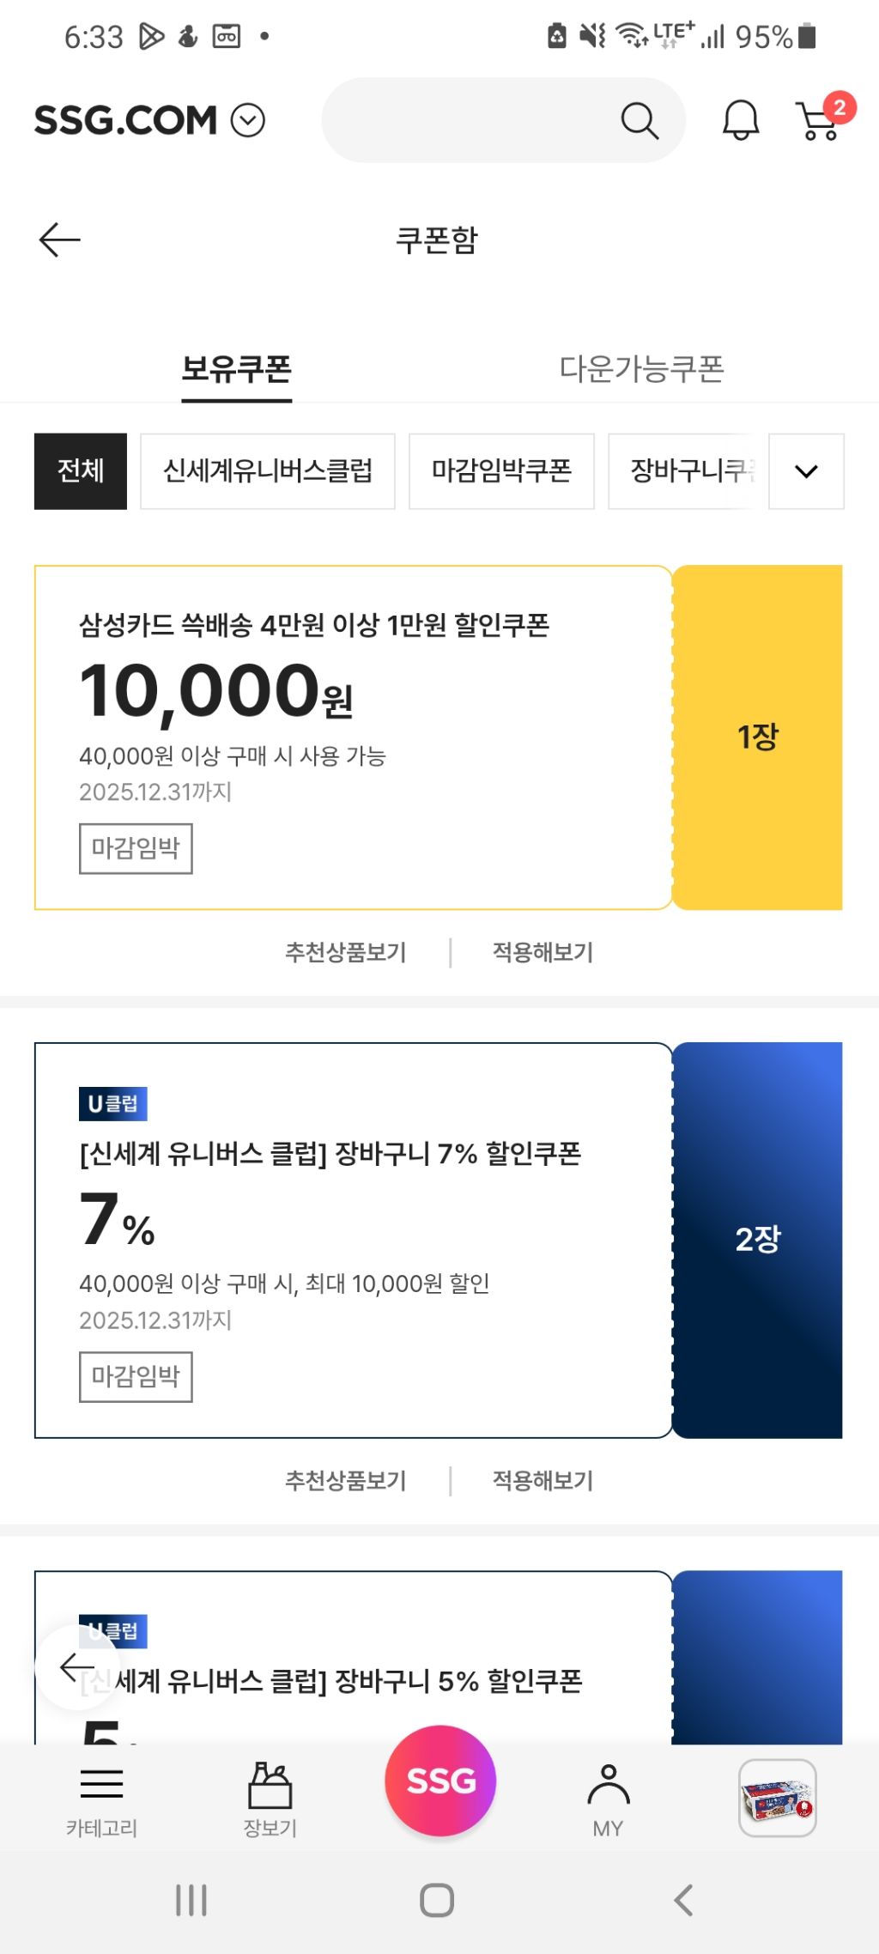Click 적용해보기 under the 7% coupon
The height and width of the screenshot is (1954, 879).
click(543, 1480)
